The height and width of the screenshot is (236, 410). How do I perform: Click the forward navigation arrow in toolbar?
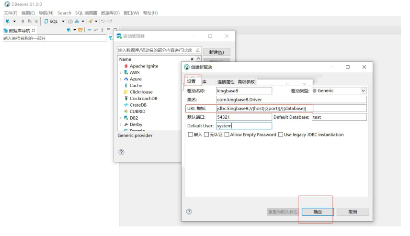tap(110, 21)
